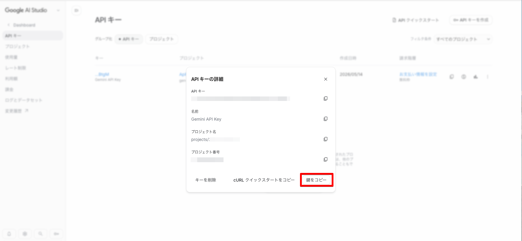
Task: Close the API キーの詳細 dialog
Action: pos(326,79)
